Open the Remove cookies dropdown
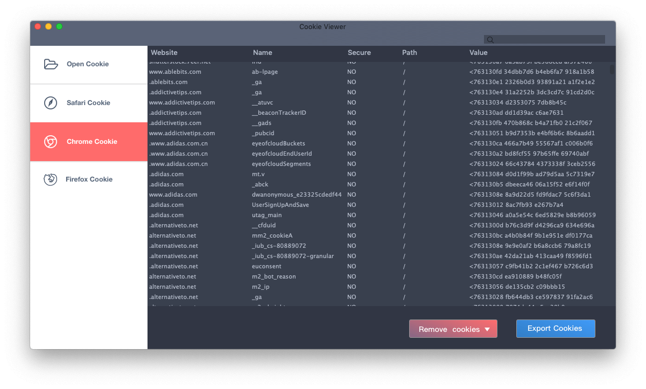Viewport: 646px width, 389px height. [453, 329]
